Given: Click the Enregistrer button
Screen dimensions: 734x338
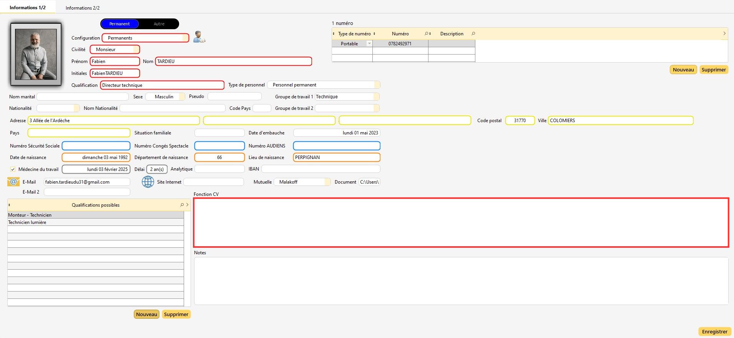Looking at the screenshot, I should click(x=714, y=331).
